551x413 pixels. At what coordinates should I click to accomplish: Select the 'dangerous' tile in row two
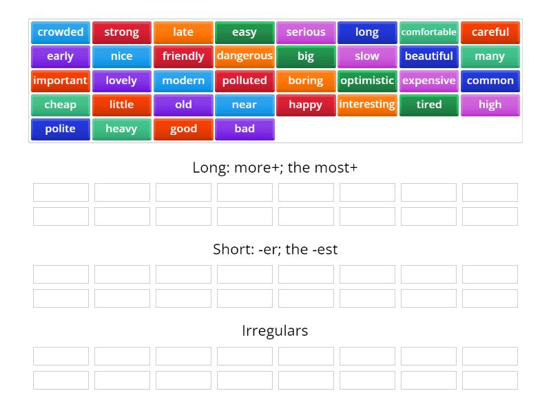point(245,56)
